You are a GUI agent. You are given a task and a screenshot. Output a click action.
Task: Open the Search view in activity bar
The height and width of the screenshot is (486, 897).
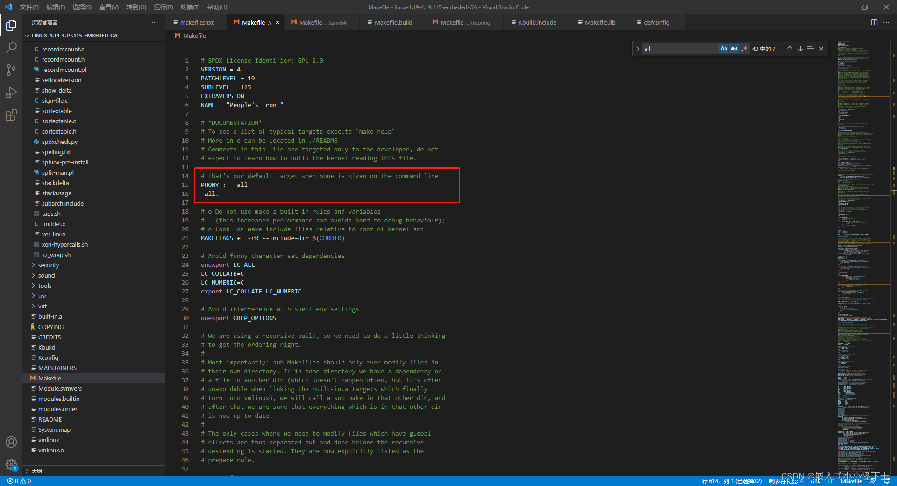coord(11,48)
